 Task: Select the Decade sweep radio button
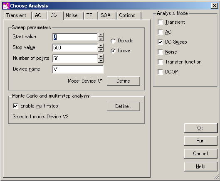click(x=113, y=41)
